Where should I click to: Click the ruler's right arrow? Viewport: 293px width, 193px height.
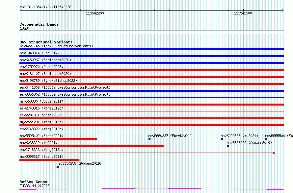tap(283, 10)
